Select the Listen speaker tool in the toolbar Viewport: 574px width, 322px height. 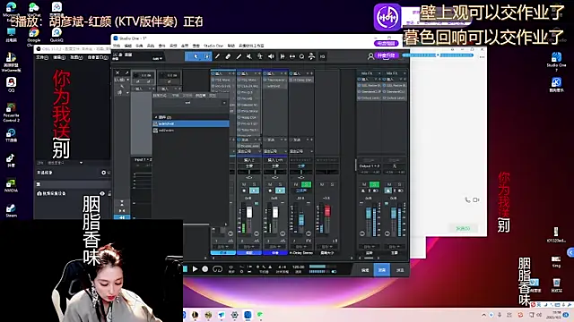271,56
